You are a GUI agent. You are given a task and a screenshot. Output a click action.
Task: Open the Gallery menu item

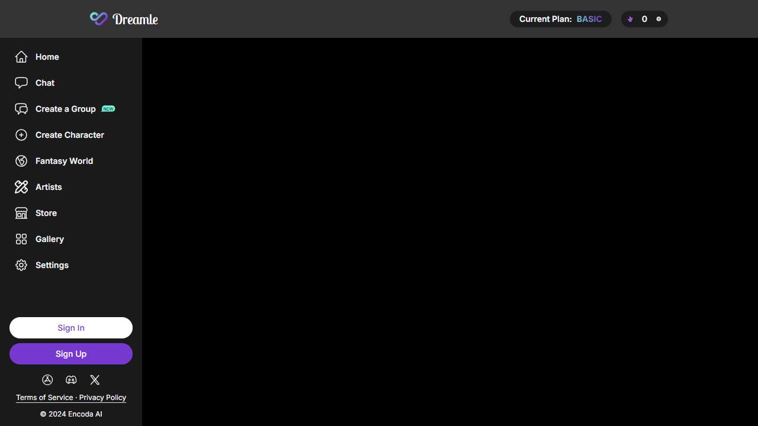coord(49,239)
